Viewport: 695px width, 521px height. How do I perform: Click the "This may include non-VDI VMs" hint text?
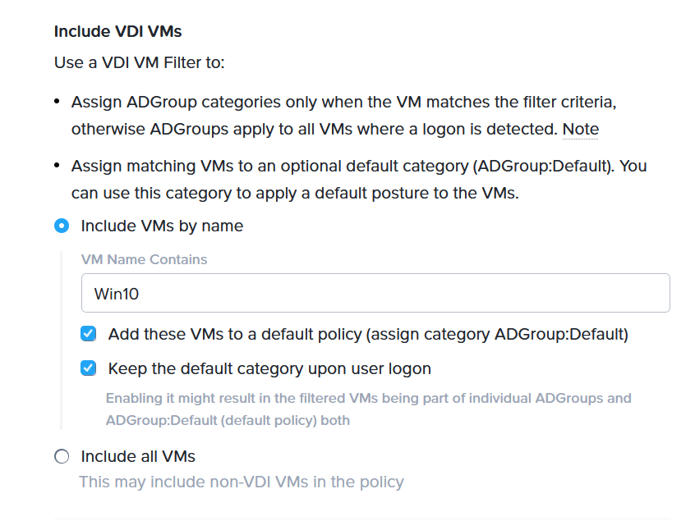tap(241, 482)
